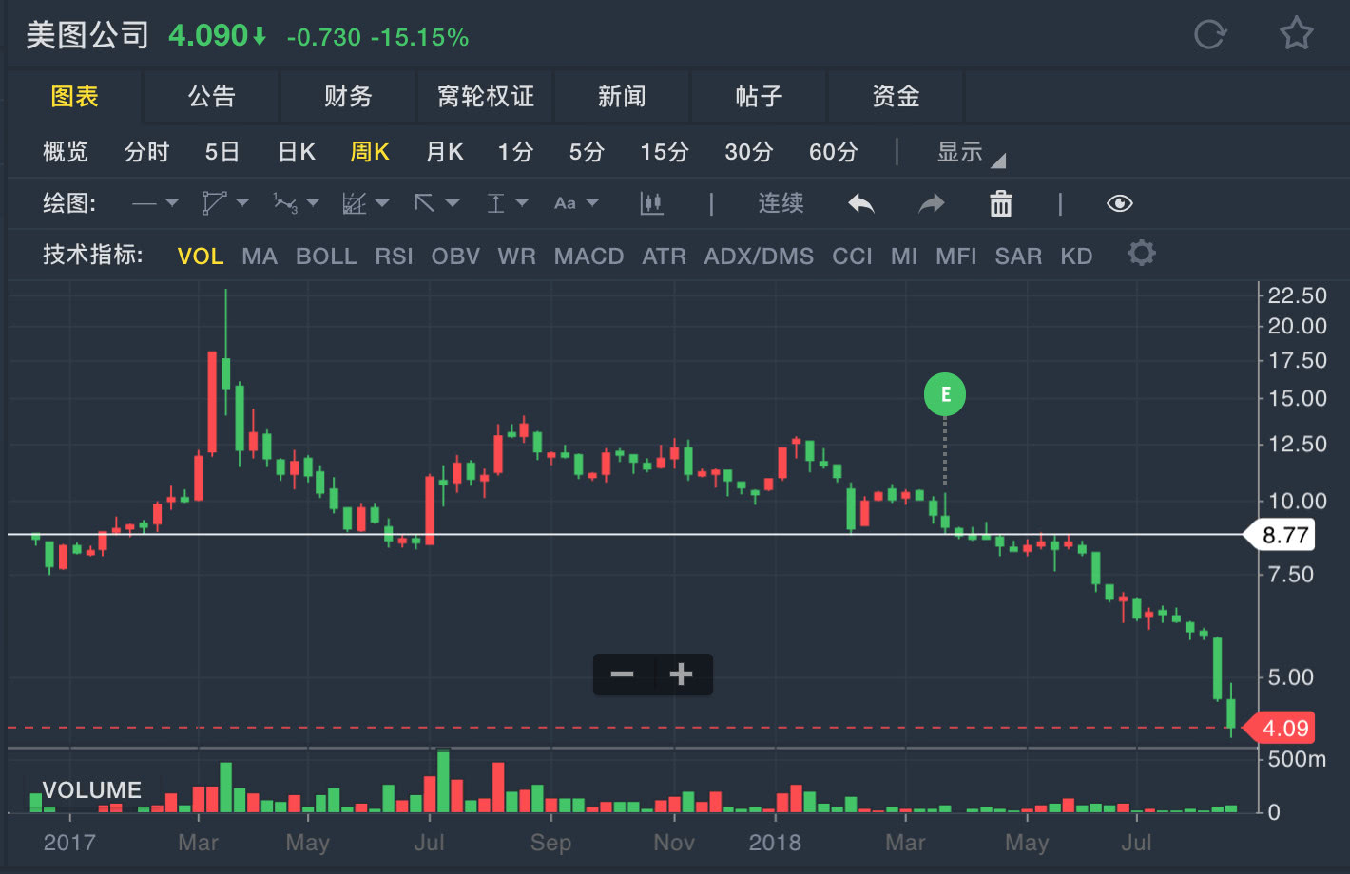Click the refresh icon in the header
The image size is (1350, 874).
(1209, 35)
